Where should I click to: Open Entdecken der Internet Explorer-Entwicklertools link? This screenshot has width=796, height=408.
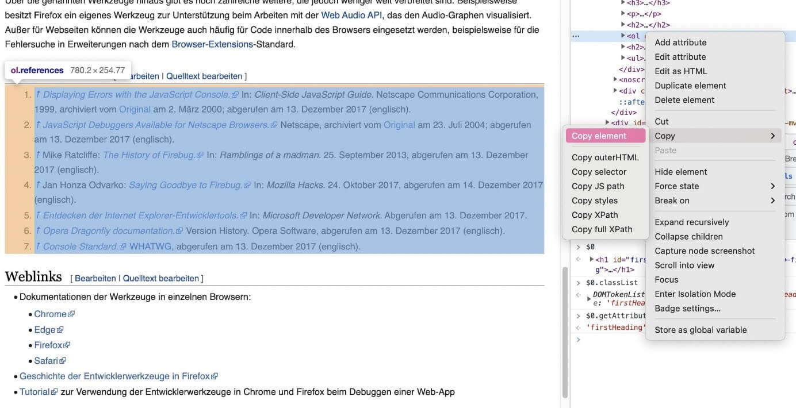145,215
